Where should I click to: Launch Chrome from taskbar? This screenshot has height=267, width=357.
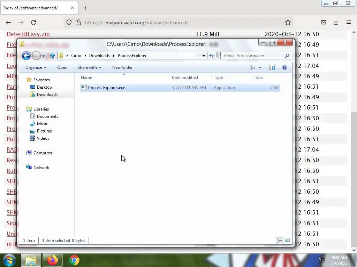[74, 260]
